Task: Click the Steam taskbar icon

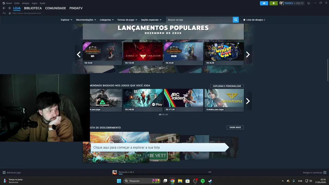Action: [x=210, y=181]
